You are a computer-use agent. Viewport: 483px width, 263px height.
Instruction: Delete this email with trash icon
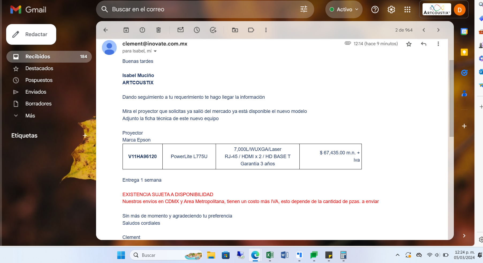158,30
